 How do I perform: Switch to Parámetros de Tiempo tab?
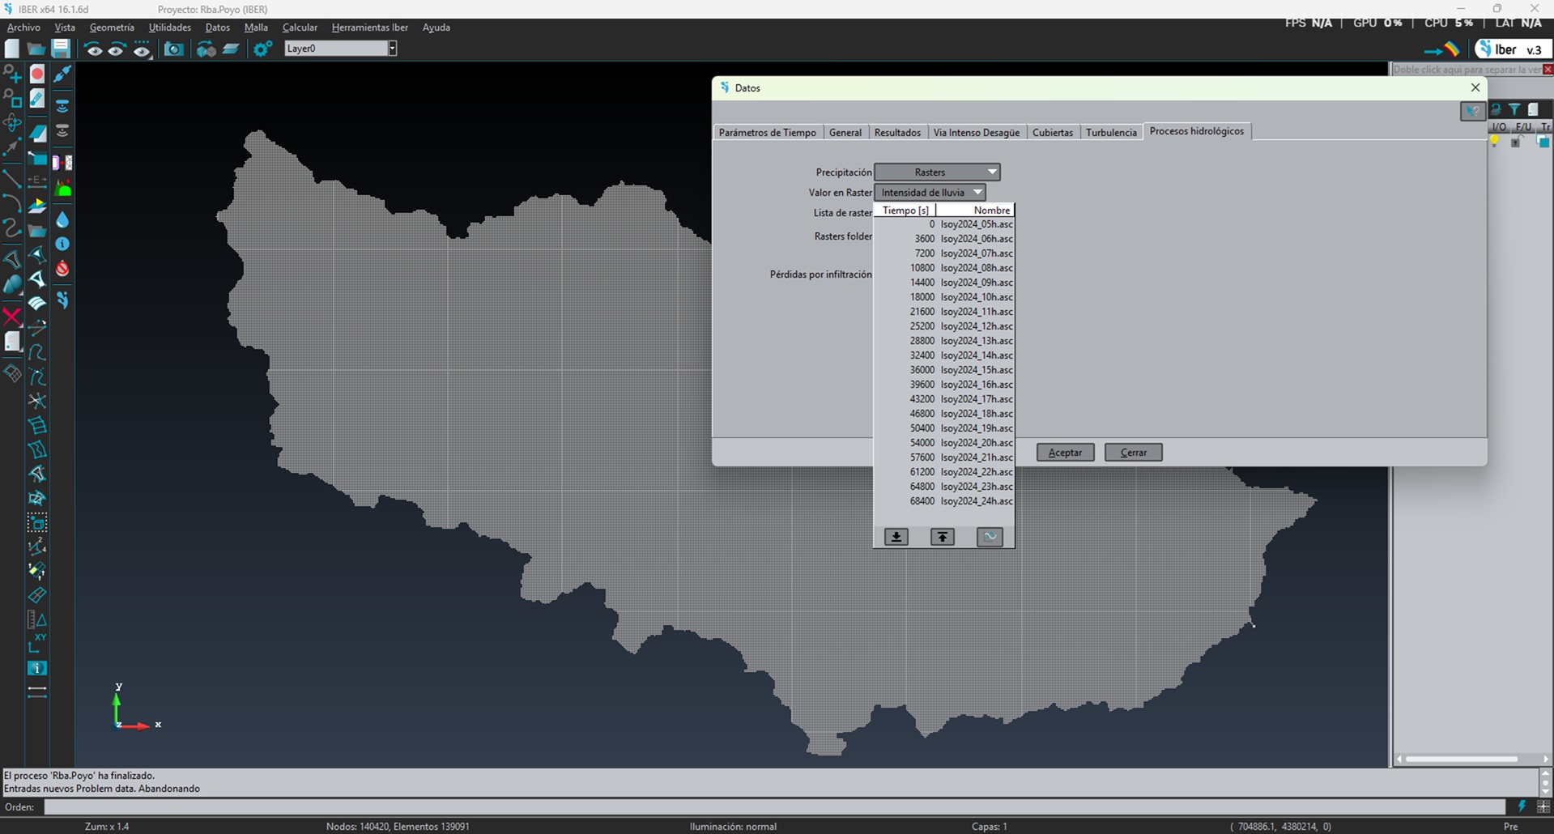(x=768, y=132)
